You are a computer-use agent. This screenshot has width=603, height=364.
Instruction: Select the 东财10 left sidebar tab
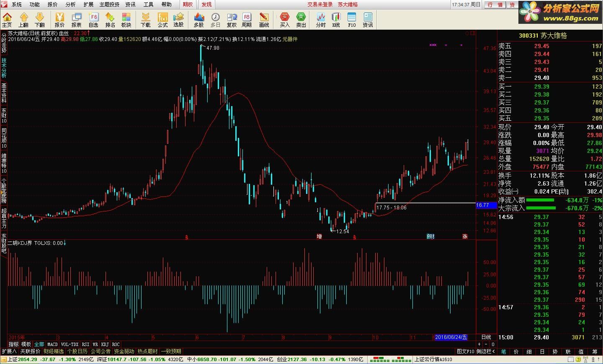click(4, 116)
